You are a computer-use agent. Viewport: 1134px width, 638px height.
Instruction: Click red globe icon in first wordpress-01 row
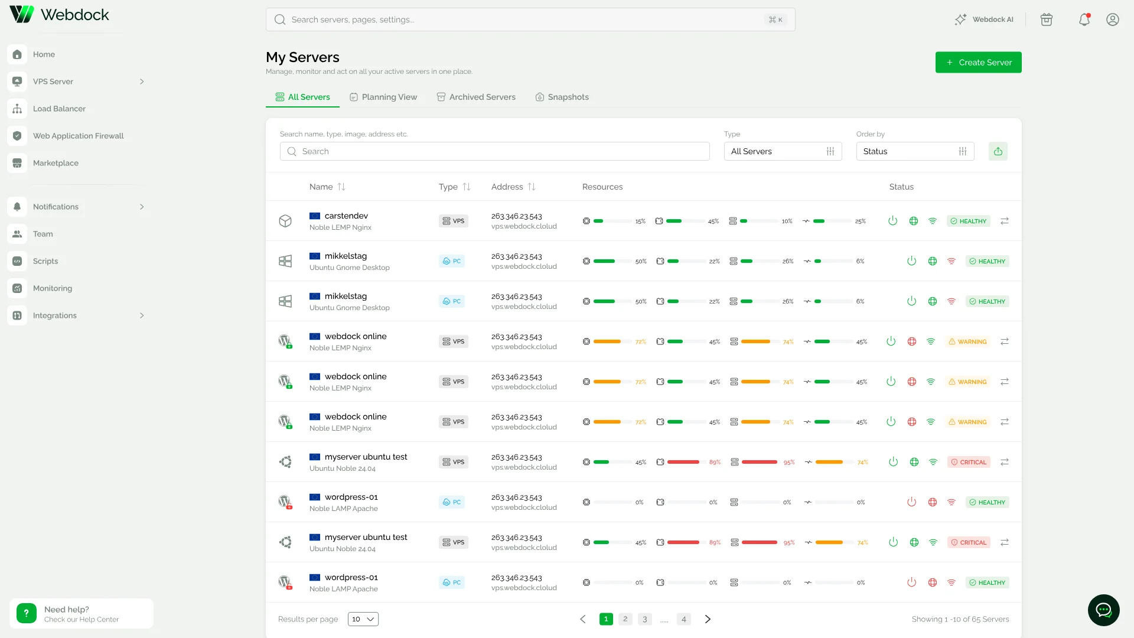(x=933, y=502)
